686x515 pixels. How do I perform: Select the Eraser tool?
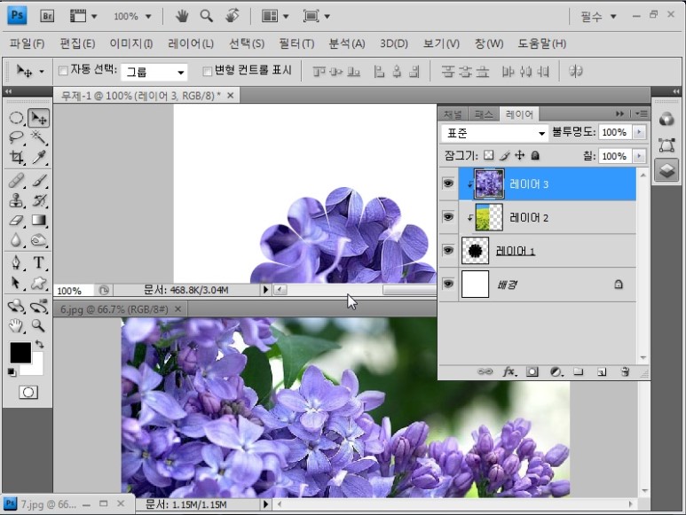(x=16, y=221)
